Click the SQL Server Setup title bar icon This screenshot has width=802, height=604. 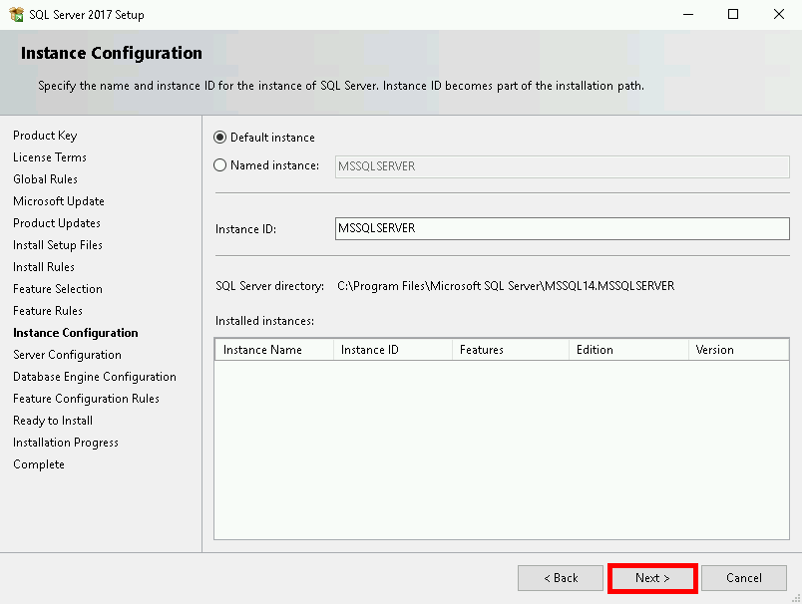(x=15, y=15)
